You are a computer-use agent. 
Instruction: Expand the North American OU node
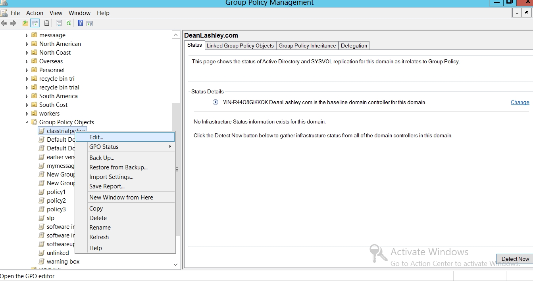[x=27, y=44]
